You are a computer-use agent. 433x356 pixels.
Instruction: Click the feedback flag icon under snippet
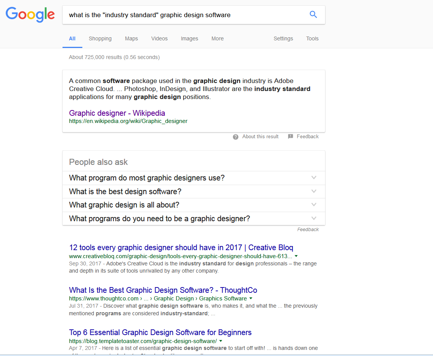[x=290, y=137]
